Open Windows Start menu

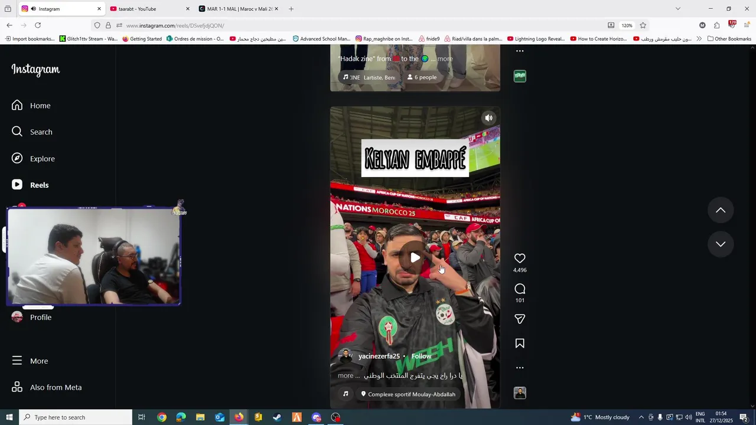9,417
